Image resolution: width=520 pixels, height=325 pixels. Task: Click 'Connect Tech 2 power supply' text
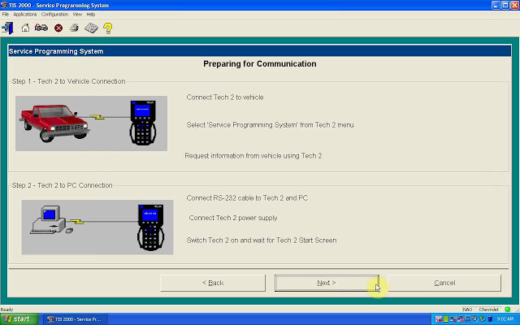233,218
